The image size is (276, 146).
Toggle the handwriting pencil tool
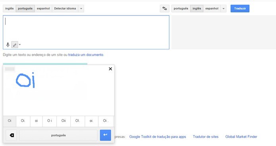(x=15, y=45)
